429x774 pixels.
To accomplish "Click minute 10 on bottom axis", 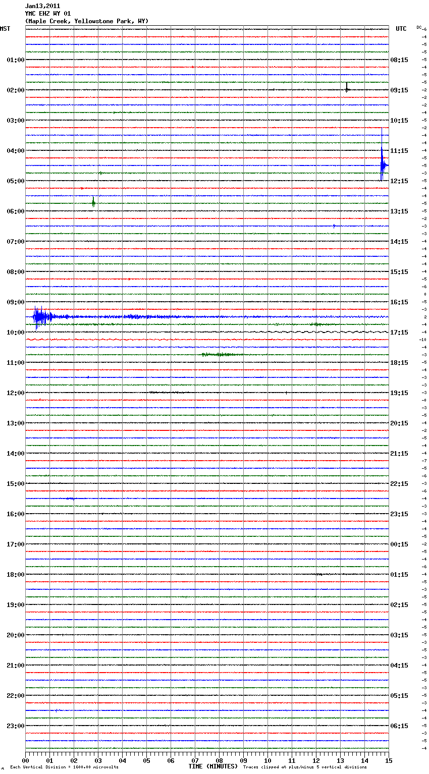I will point(267,760).
